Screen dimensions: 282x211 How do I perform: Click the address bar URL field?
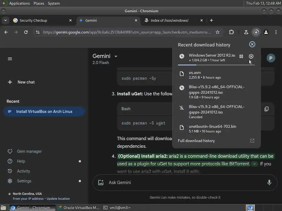[127, 32]
